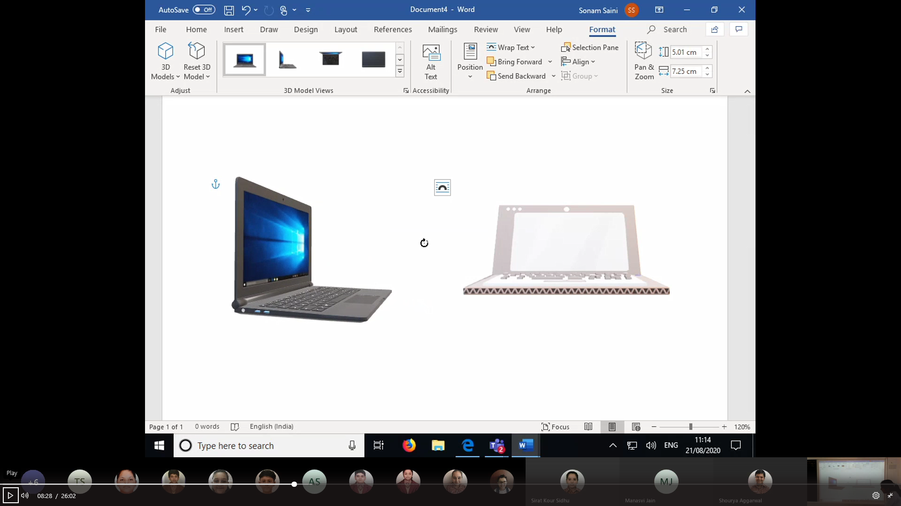Expand the Send Backward arrow menu
This screenshot has height=506, width=901.
coord(554,76)
